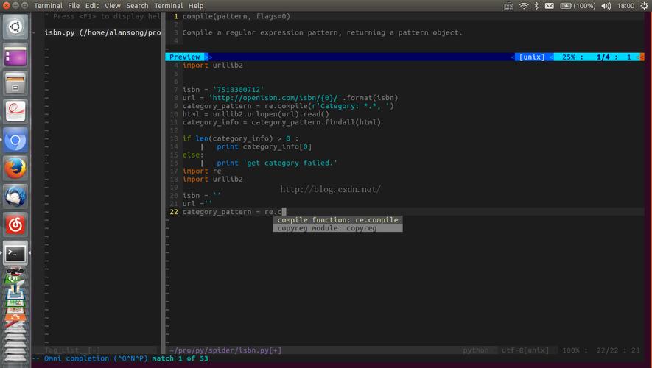Click the [unix] format indicator in preview bar

532,57
